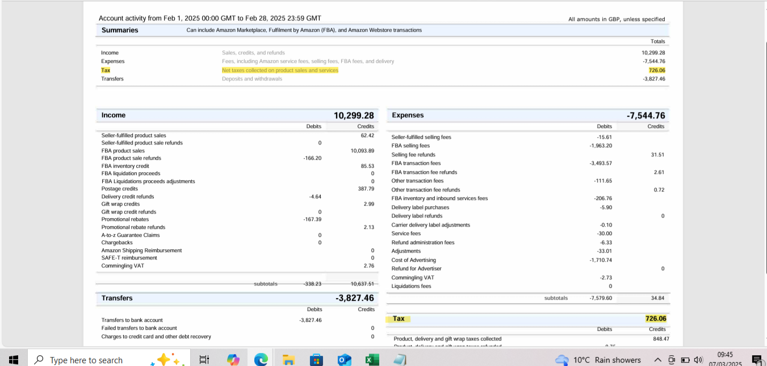This screenshot has width=767, height=366.
Task: Click the Postage credits value 387.79
Action: click(366, 189)
